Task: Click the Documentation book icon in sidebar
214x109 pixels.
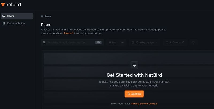Action: tap(4, 23)
